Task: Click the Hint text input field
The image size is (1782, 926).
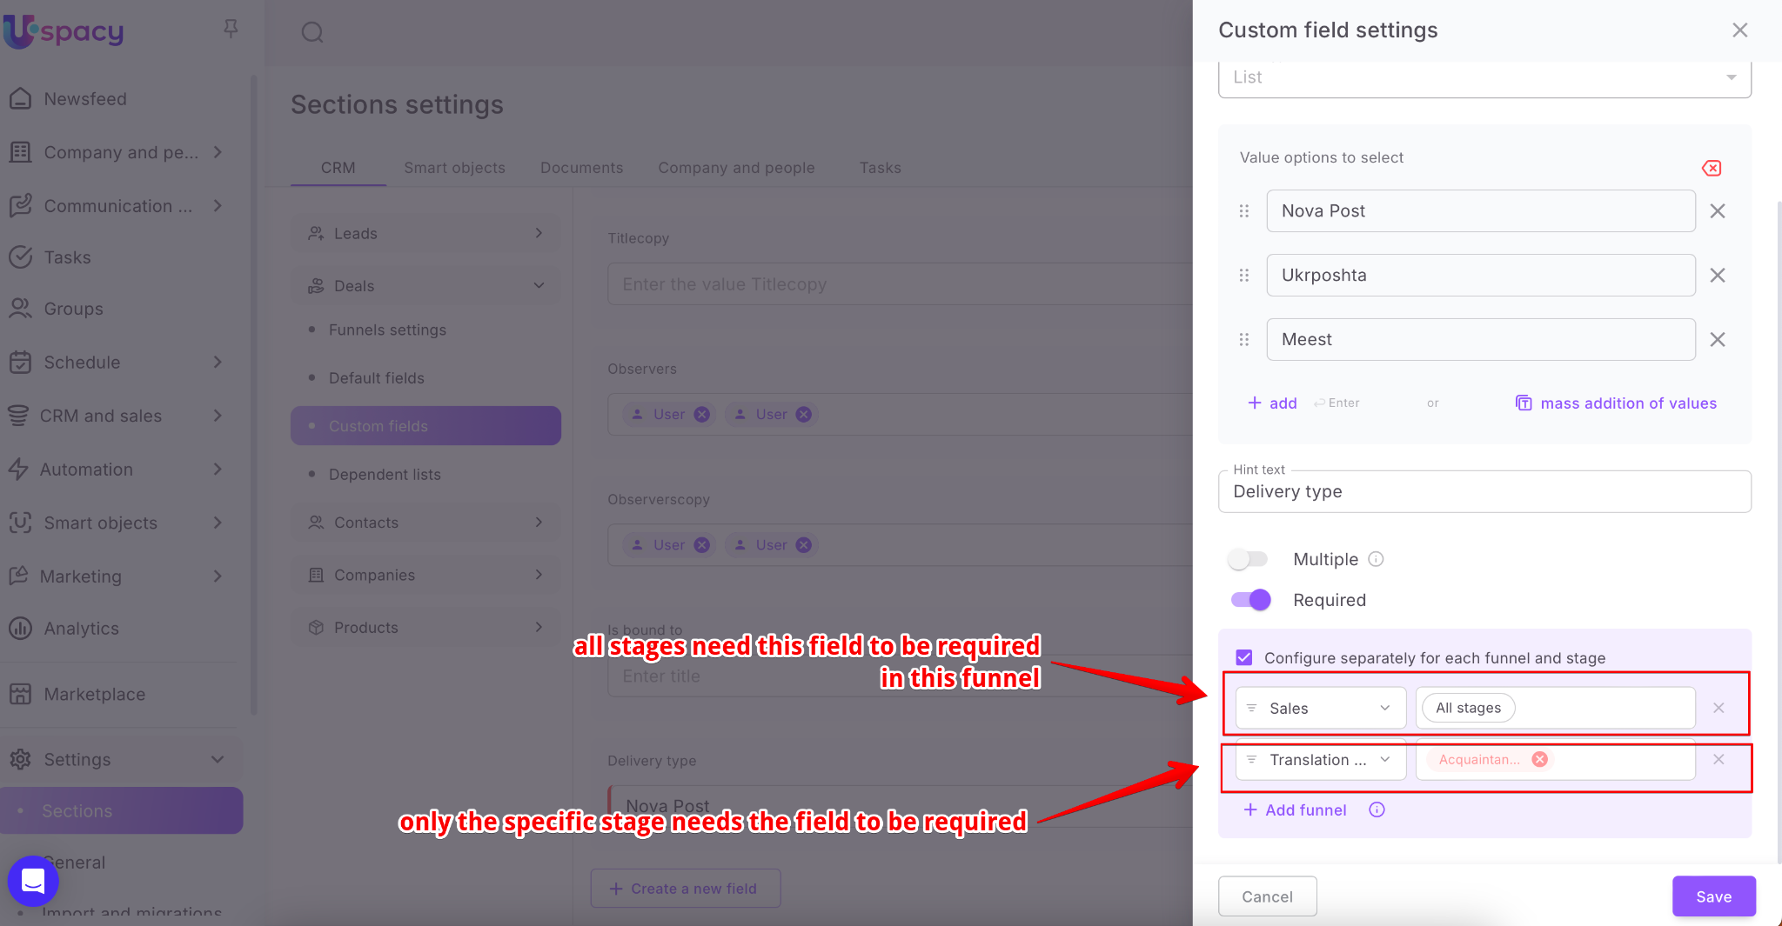Action: 1484,492
